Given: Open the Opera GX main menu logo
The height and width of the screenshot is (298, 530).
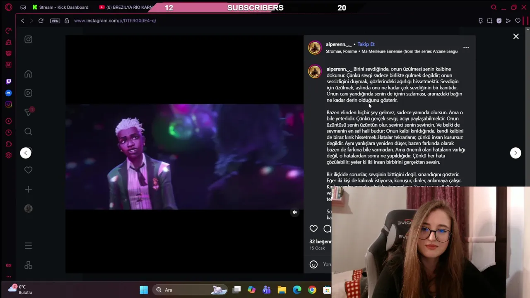Looking at the screenshot, I should pyautogui.click(x=9, y=7).
